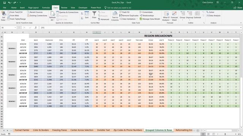This screenshot has width=243, height=136.
Task: Click Remove Duplicates
Action: coord(129,15)
